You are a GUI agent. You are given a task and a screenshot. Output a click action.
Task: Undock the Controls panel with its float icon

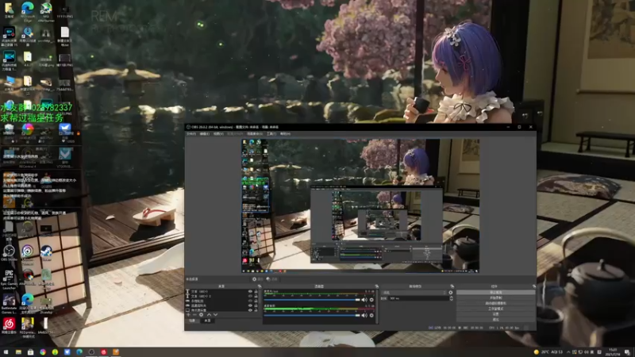pos(534,286)
